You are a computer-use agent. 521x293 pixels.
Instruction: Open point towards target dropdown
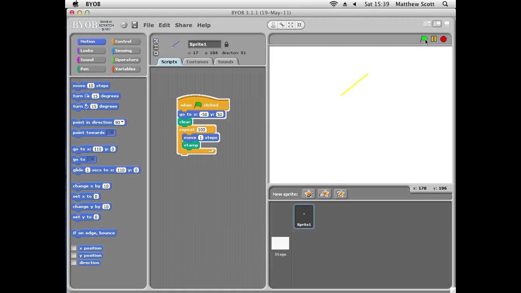tap(110, 133)
